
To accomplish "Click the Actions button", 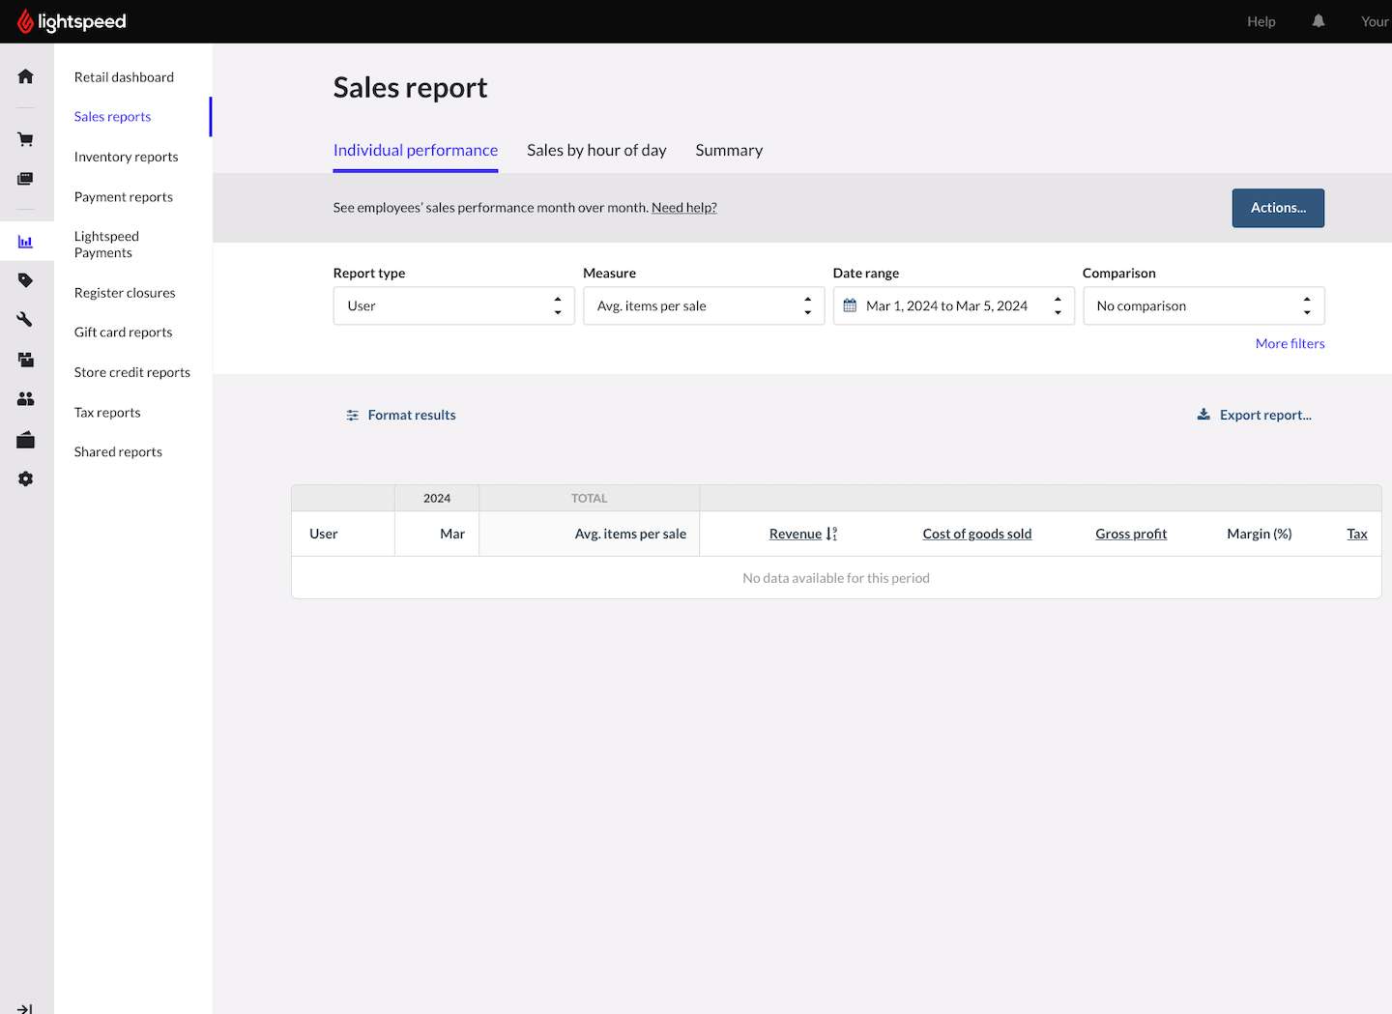I will 1277,208.
